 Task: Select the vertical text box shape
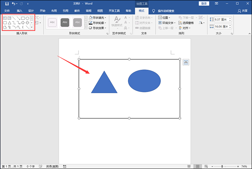[x=9, y=18]
